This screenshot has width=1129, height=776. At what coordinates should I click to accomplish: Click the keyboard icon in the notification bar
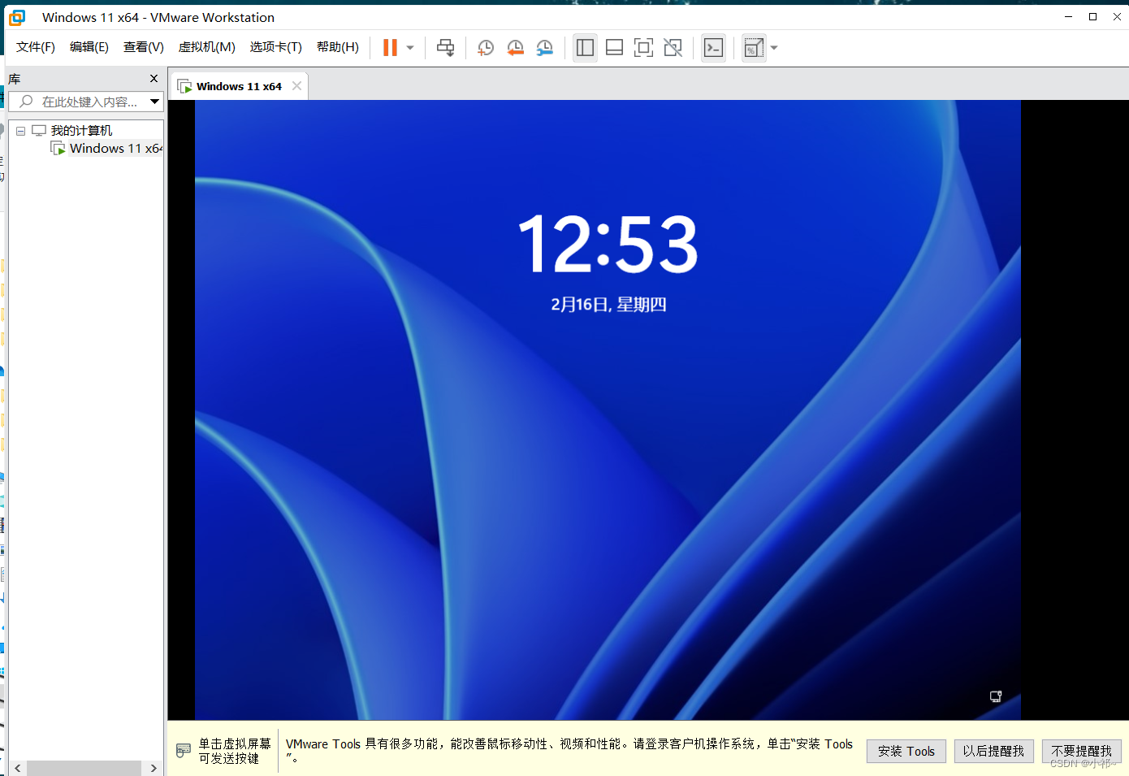(x=184, y=750)
